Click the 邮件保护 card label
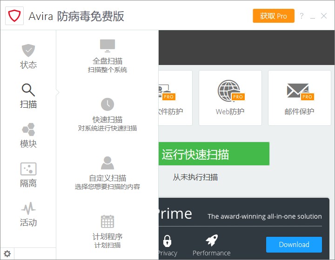 pos(299,111)
